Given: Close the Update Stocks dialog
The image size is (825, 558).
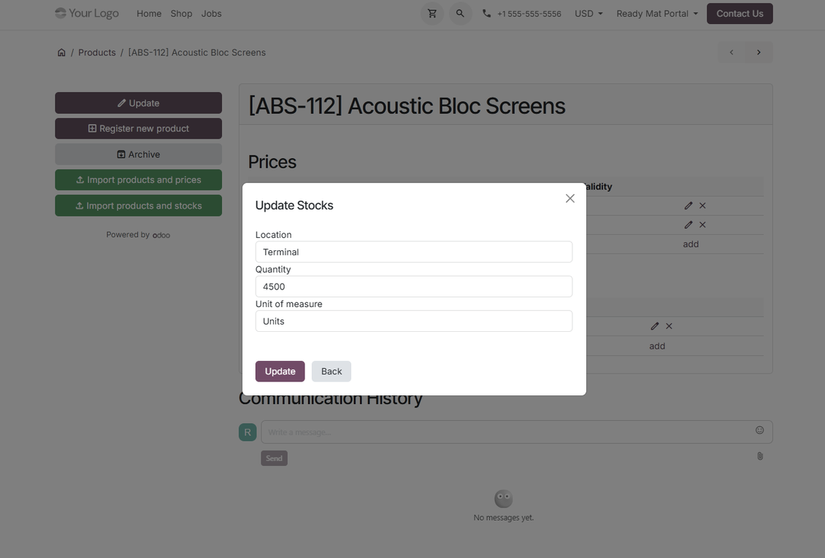Looking at the screenshot, I should coord(569,198).
